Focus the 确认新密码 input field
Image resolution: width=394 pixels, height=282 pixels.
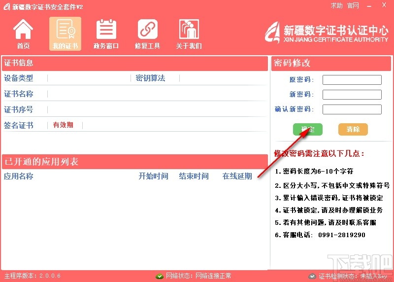(x=352, y=109)
